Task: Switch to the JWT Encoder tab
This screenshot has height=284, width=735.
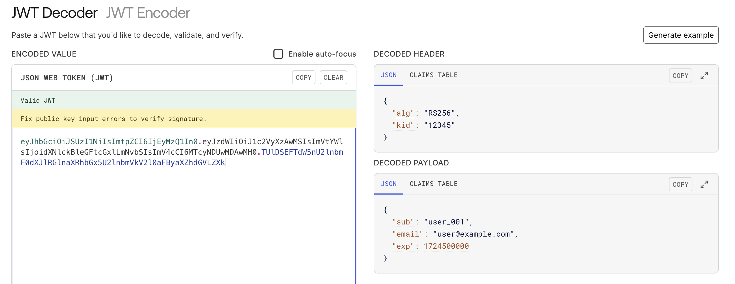Action: tap(147, 13)
